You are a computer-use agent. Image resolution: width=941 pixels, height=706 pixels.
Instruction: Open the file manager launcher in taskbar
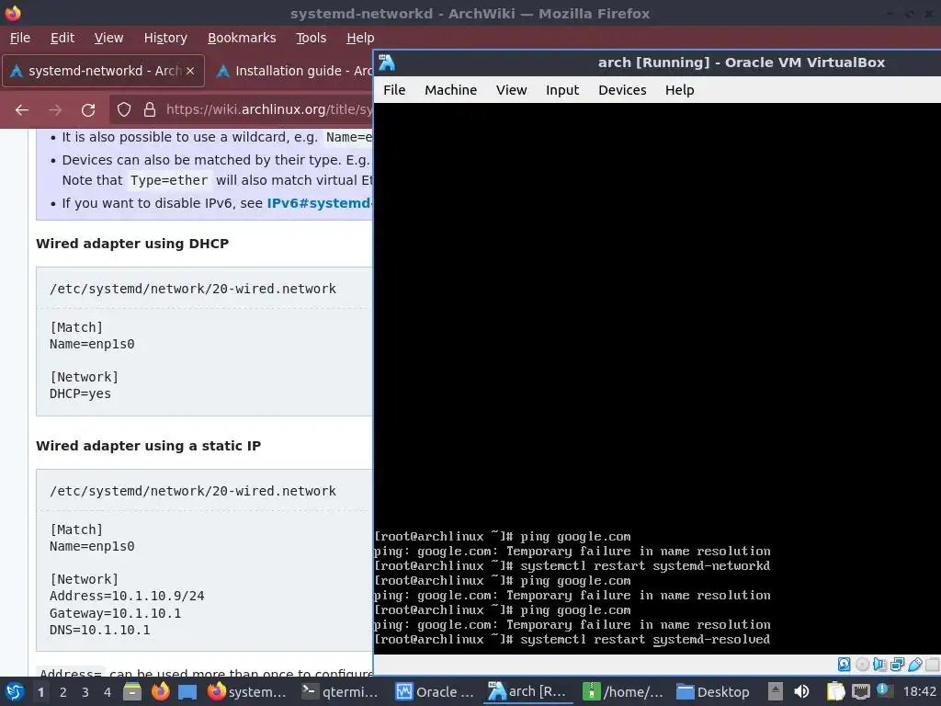(132, 691)
